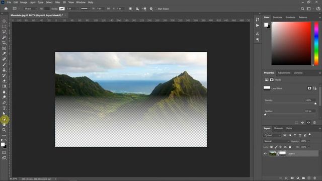
Task: Select the Eraser tool
Action: click(4, 81)
